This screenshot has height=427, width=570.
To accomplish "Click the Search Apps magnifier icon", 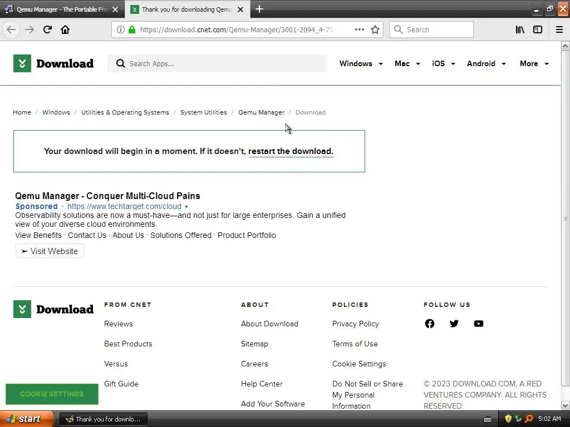I will pyautogui.click(x=120, y=63).
